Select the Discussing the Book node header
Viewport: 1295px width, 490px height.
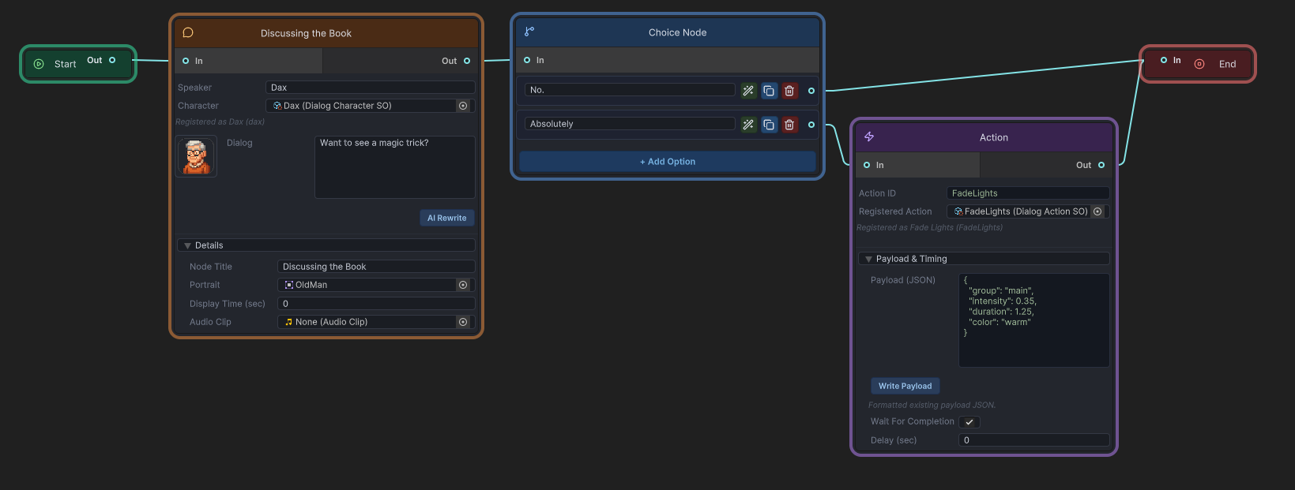pyautogui.click(x=326, y=33)
